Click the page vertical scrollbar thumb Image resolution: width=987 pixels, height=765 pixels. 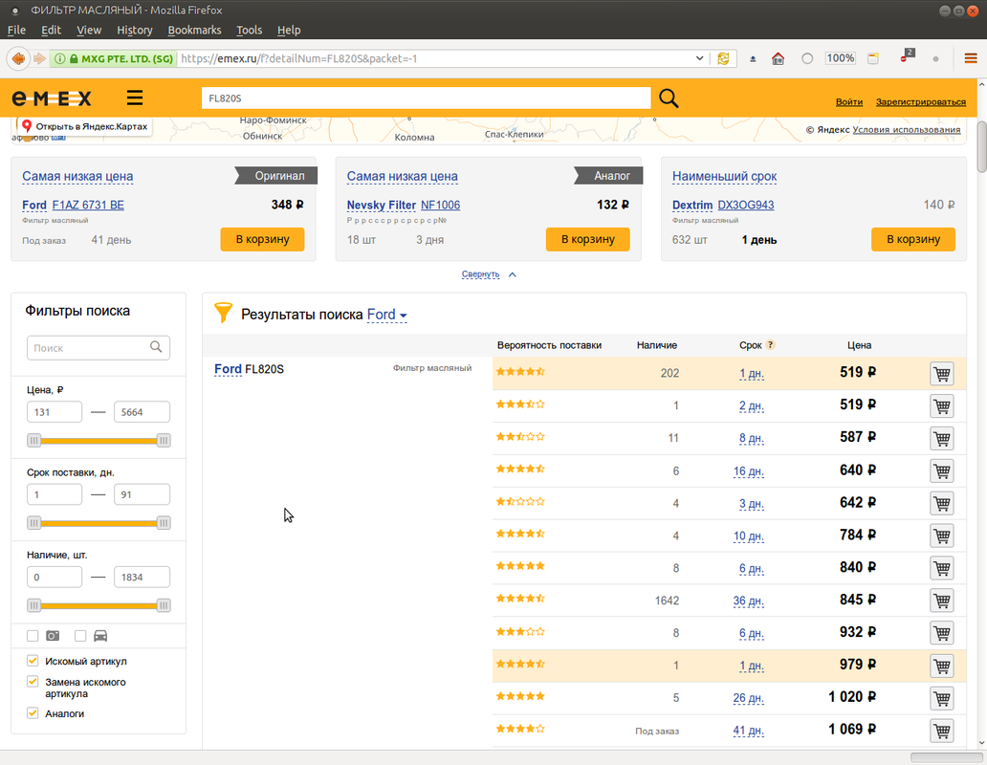pos(981,146)
